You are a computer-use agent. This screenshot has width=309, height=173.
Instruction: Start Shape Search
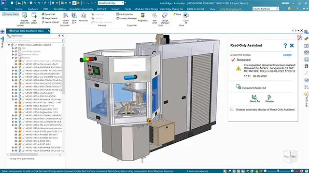[49, 18]
